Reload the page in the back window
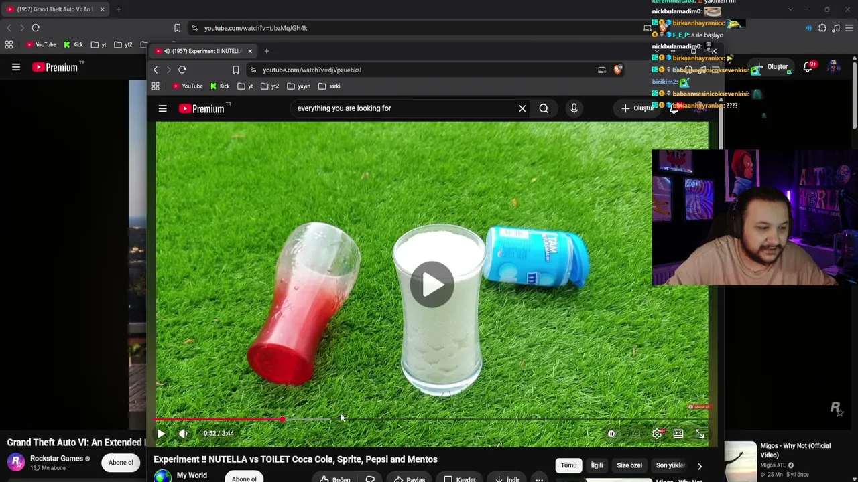The height and width of the screenshot is (482, 858). (x=36, y=28)
